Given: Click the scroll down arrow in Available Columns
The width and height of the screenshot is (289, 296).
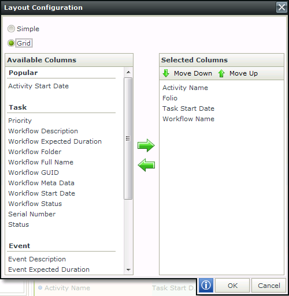Looking at the screenshot, I should pyautogui.click(x=128, y=270).
